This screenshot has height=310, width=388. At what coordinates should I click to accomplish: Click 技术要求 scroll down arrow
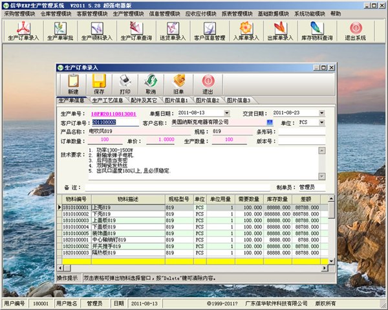(x=321, y=176)
